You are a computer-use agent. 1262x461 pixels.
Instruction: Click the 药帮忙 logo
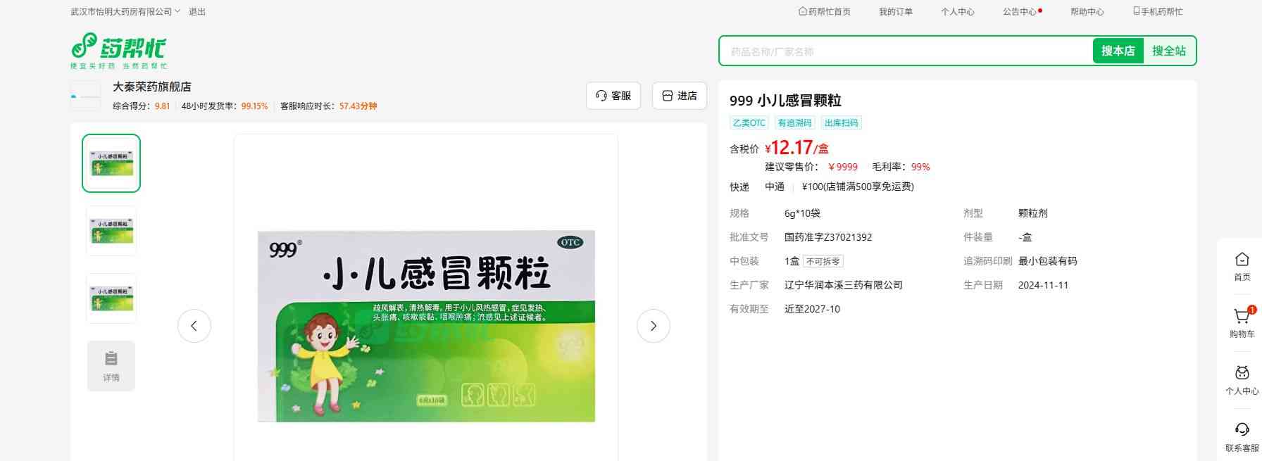[x=118, y=50]
